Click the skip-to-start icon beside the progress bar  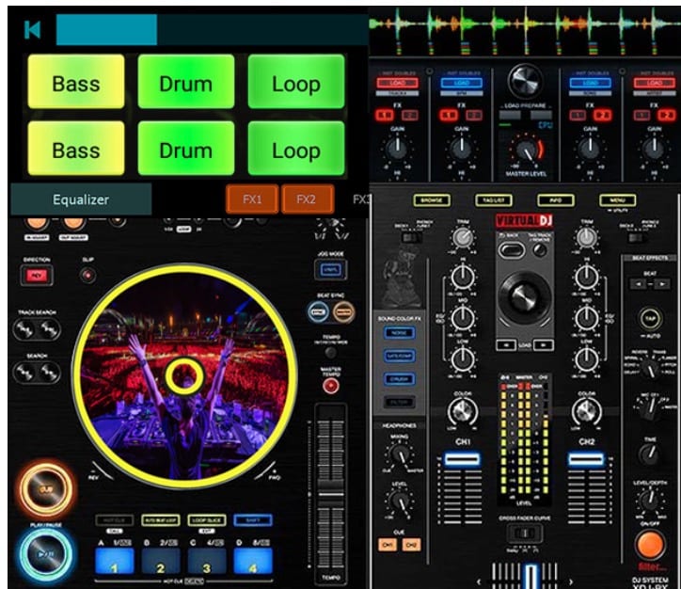click(x=33, y=29)
